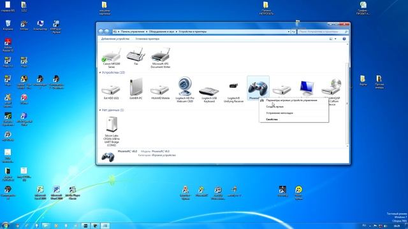Expand the address bar history dropdown

[289, 32]
